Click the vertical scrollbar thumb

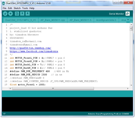pyautogui.click(x=131, y=29)
